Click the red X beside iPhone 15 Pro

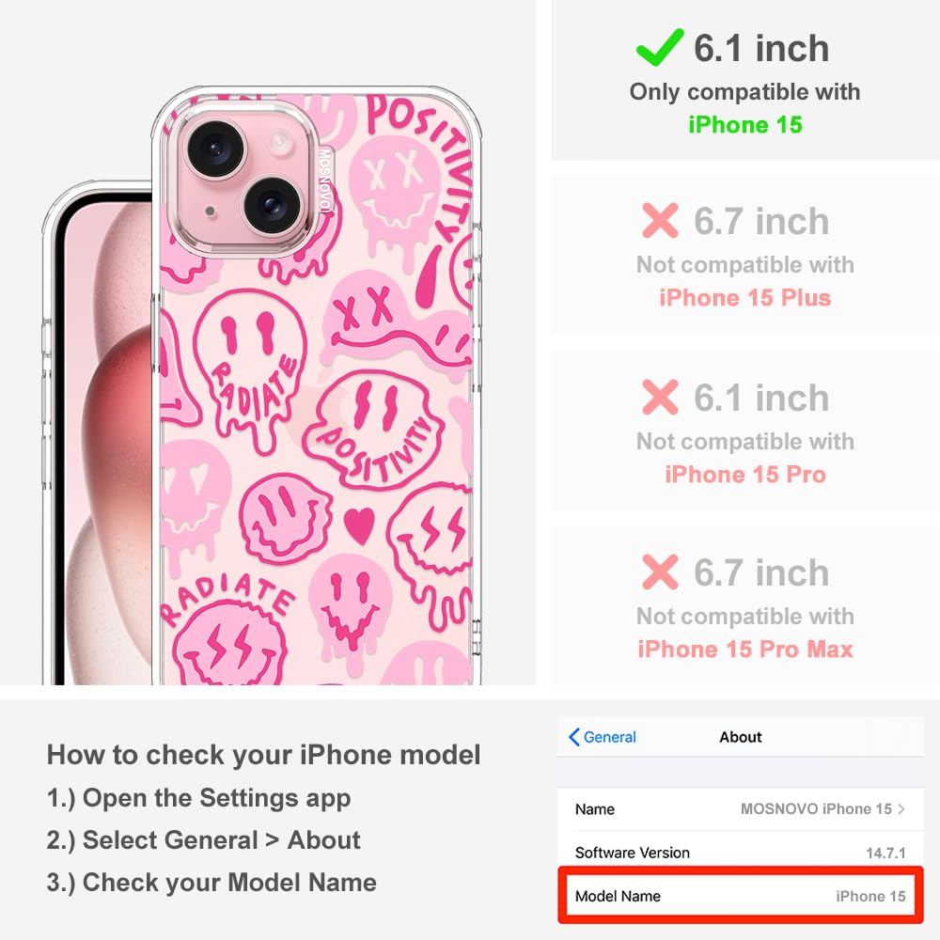(660, 397)
